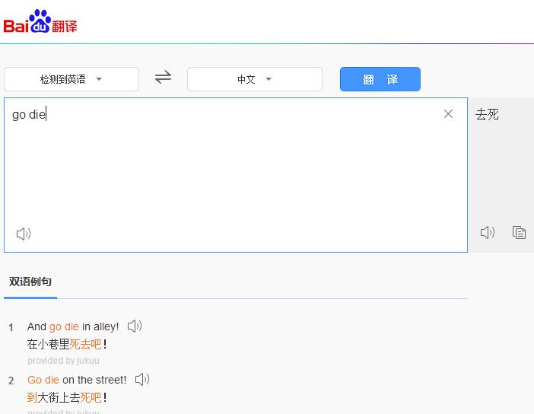This screenshot has height=414, width=534.
Task: Click into the 'go die' input field
Action: click(x=236, y=175)
